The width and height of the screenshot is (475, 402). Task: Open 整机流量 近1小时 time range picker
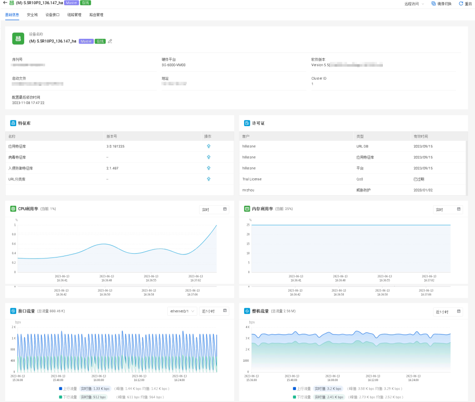click(448, 311)
